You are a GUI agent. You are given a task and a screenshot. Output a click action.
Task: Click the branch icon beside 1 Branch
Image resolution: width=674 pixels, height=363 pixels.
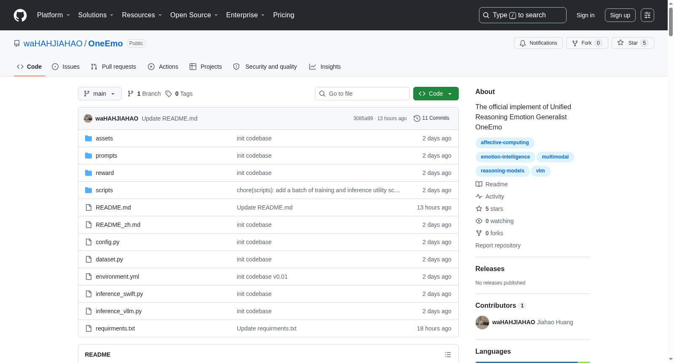point(131,94)
